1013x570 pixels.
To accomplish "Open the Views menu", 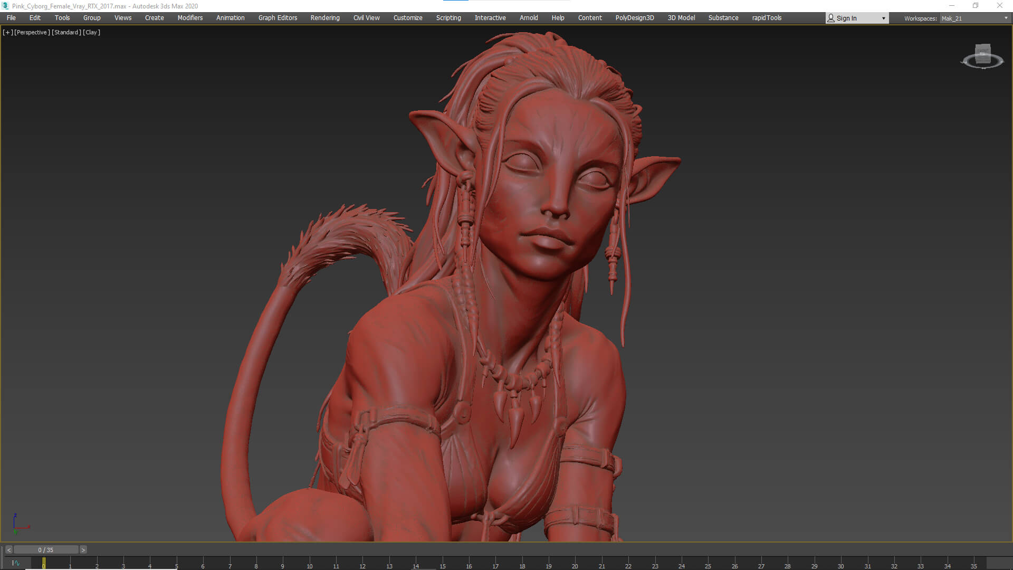I will click(123, 18).
